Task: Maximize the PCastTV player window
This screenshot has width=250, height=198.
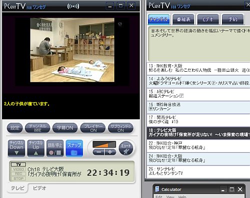Action: click(x=120, y=6)
